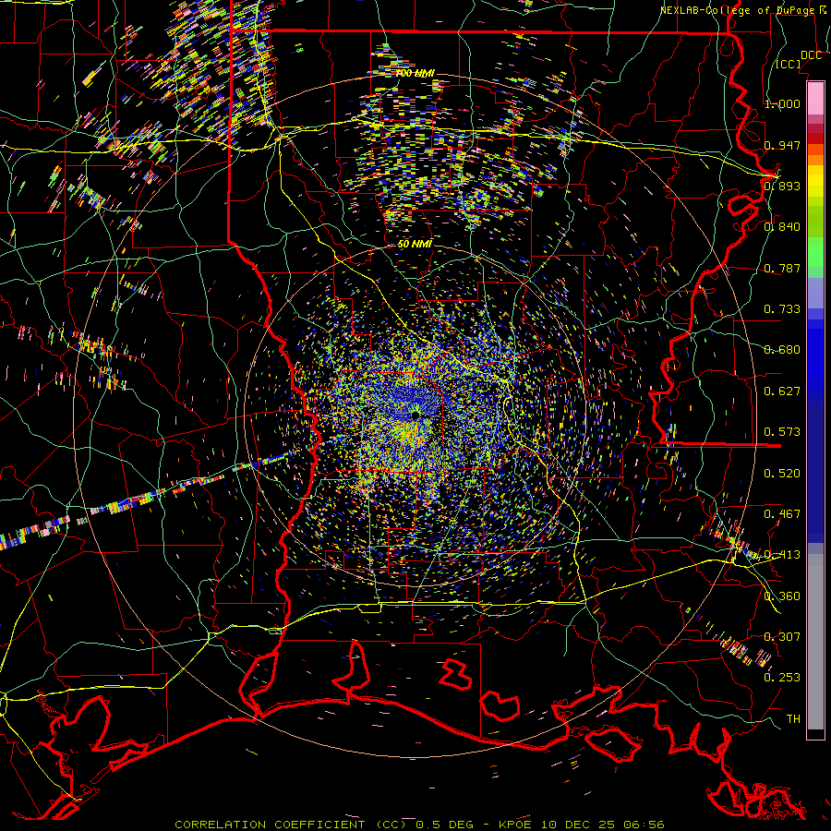831x831 pixels.
Task: Click the 0.893 scale value
Action: point(782,186)
